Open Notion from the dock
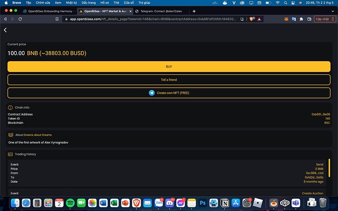 [225, 203]
